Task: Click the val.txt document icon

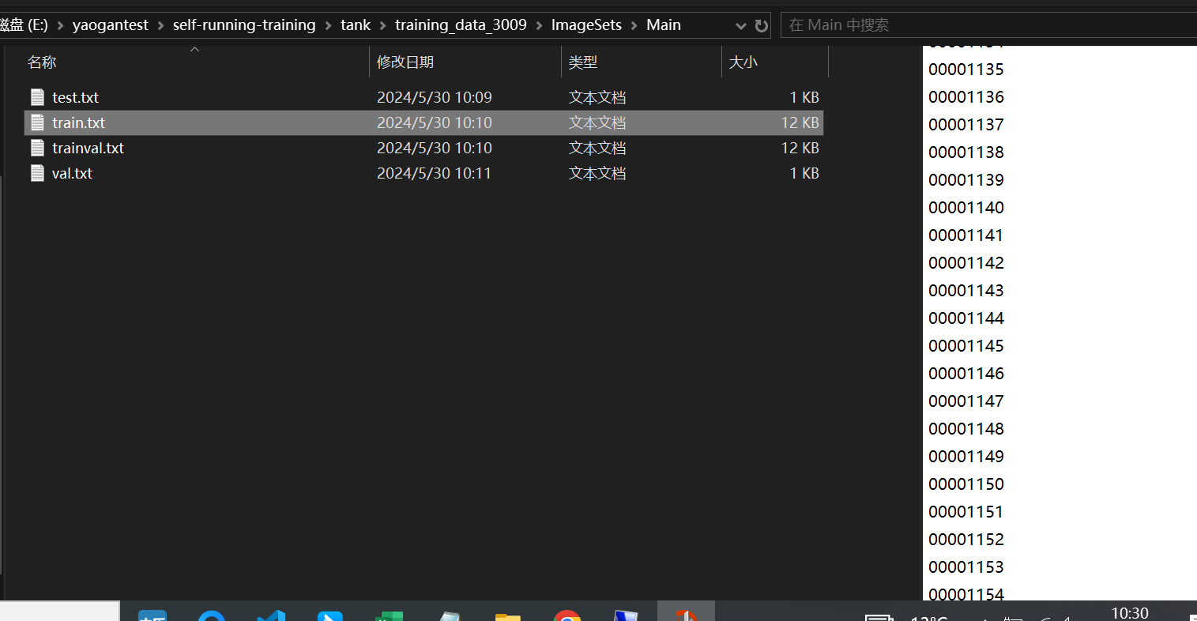Action: (37, 173)
